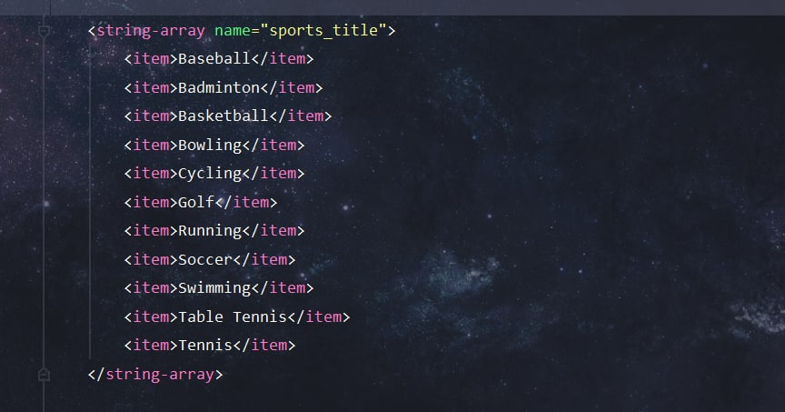Viewport: 785px width, 412px height.
Task: Click the "sports_title" attribute value
Action: tap(323, 31)
